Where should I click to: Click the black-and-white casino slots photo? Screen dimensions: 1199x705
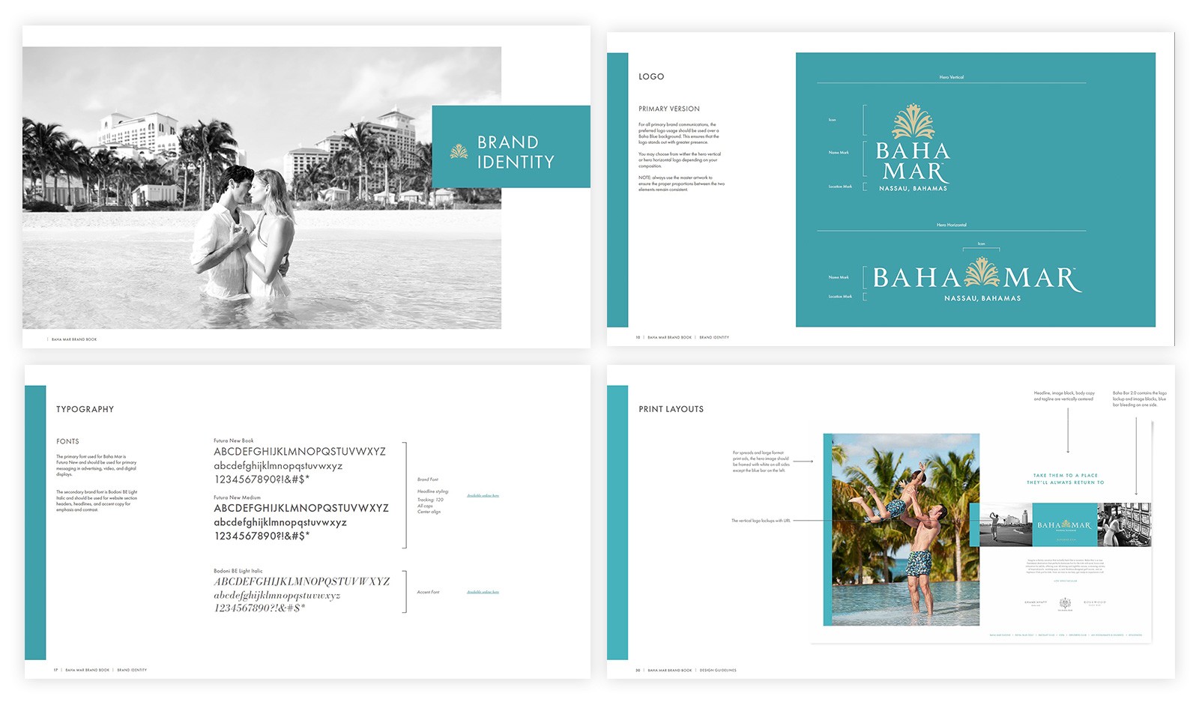(x=1125, y=524)
